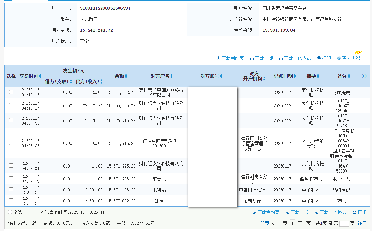Sort by the 余额 column arrows

coord(126,76)
